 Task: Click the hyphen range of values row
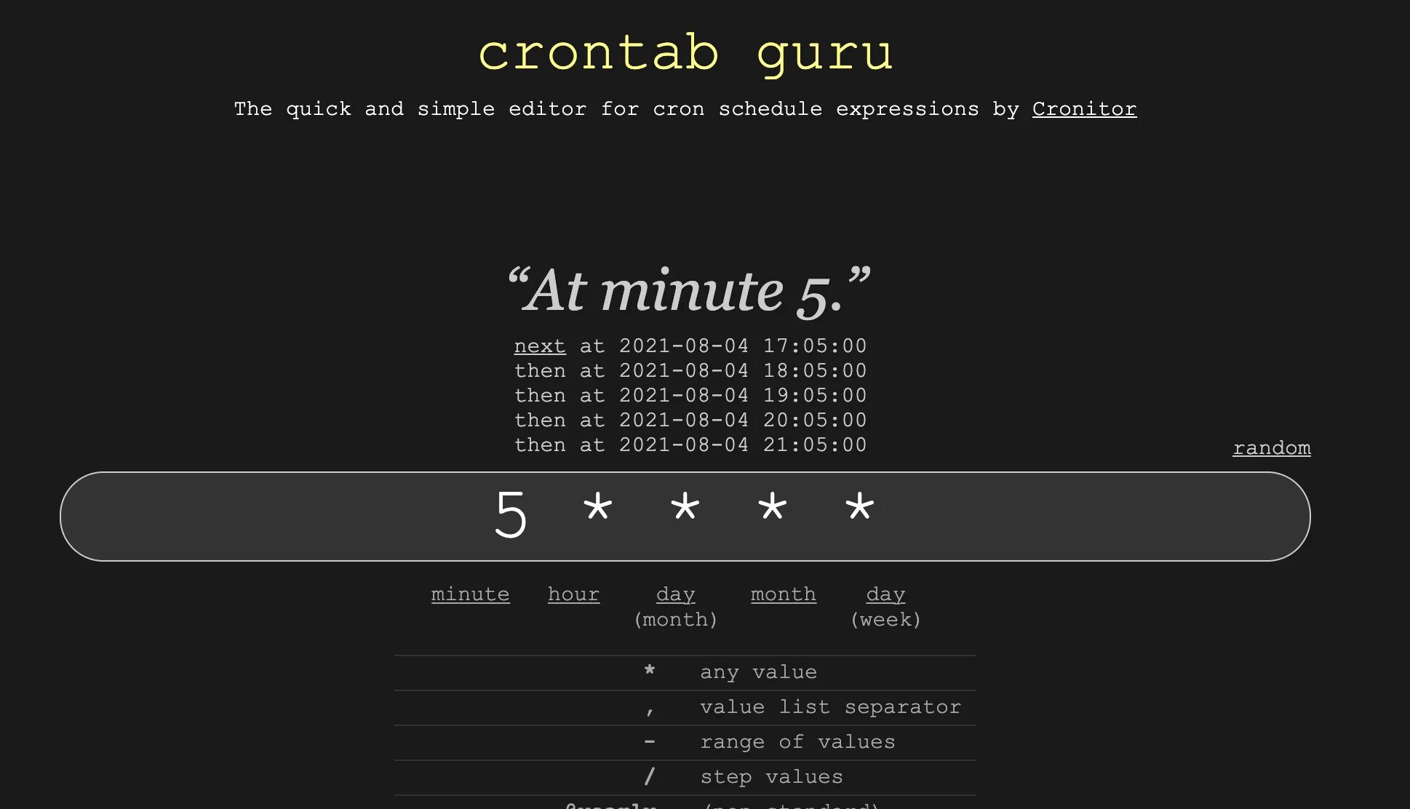(685, 742)
